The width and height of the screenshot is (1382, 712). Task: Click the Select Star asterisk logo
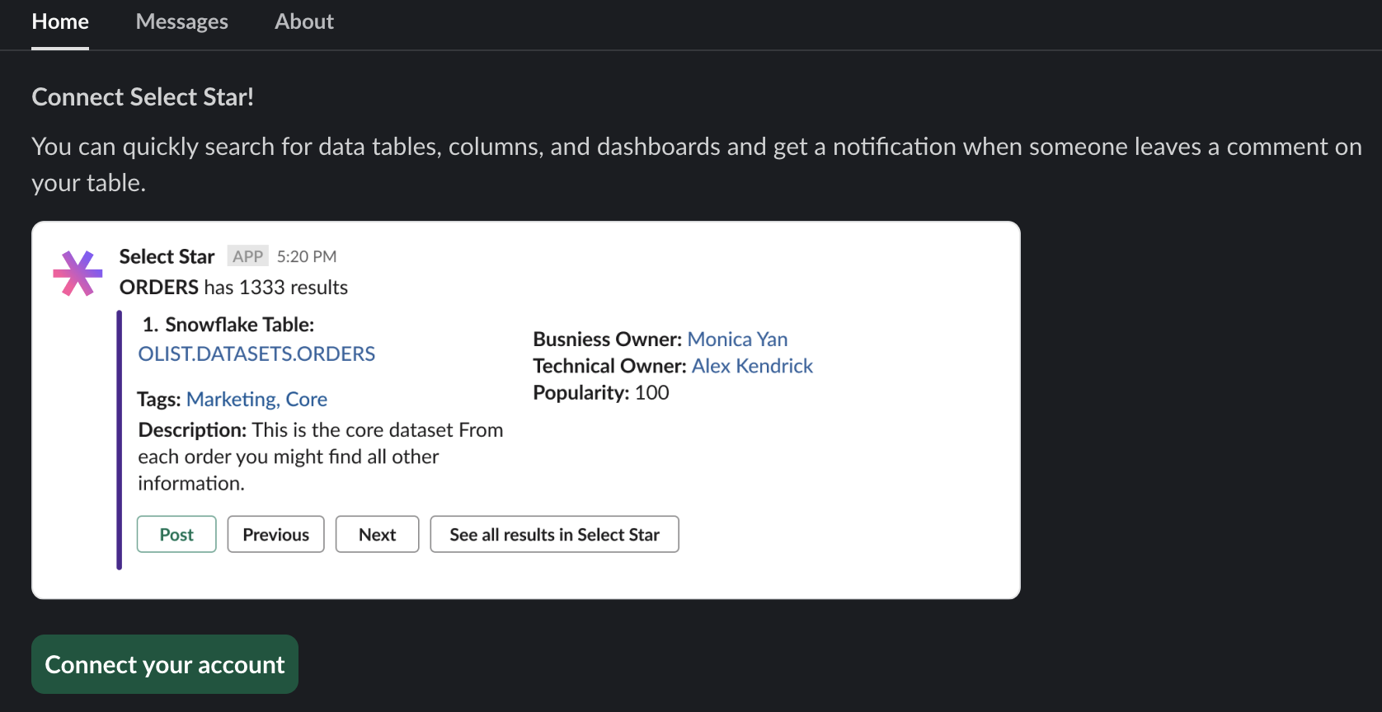(78, 274)
